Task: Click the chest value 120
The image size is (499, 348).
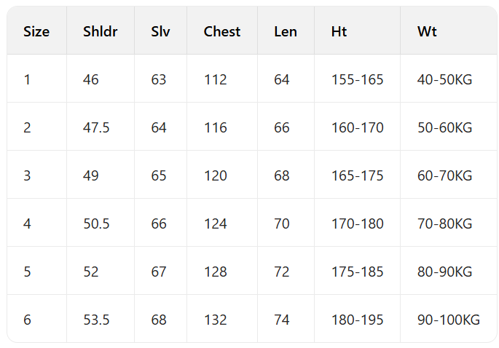Action: (216, 175)
